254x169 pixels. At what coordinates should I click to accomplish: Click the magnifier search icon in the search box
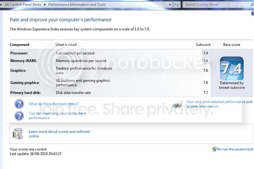pos(252,5)
